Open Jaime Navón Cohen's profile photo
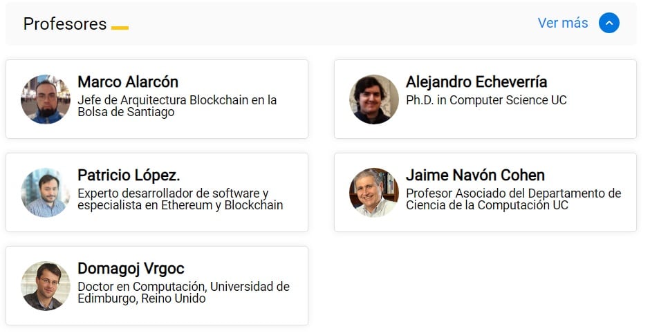This screenshot has width=650, height=333. [374, 193]
